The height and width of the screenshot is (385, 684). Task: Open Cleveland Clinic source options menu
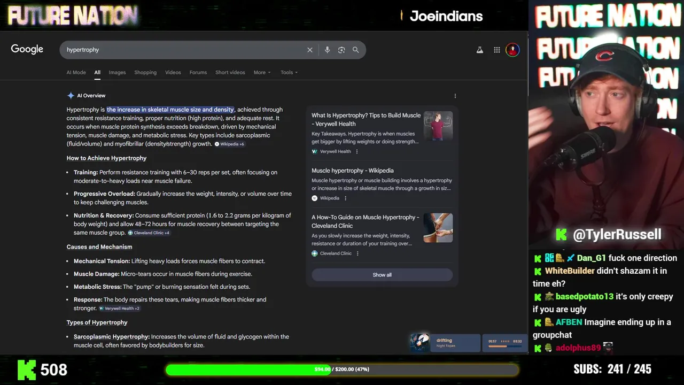[357, 253]
